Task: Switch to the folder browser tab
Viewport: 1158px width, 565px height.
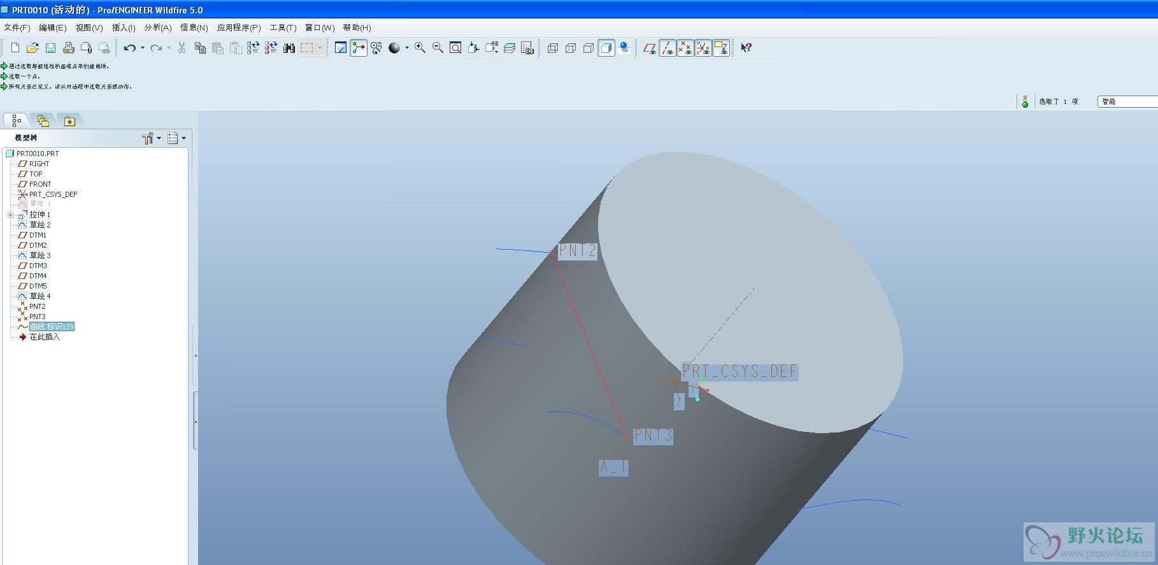Action: coord(43,120)
